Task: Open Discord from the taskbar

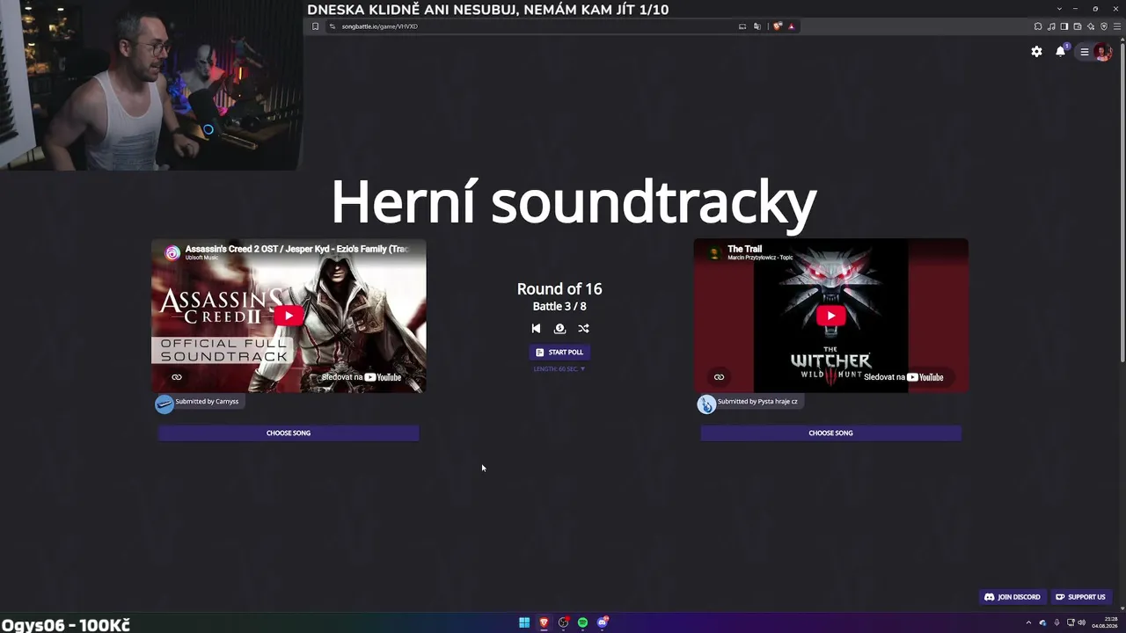Action: (x=603, y=622)
